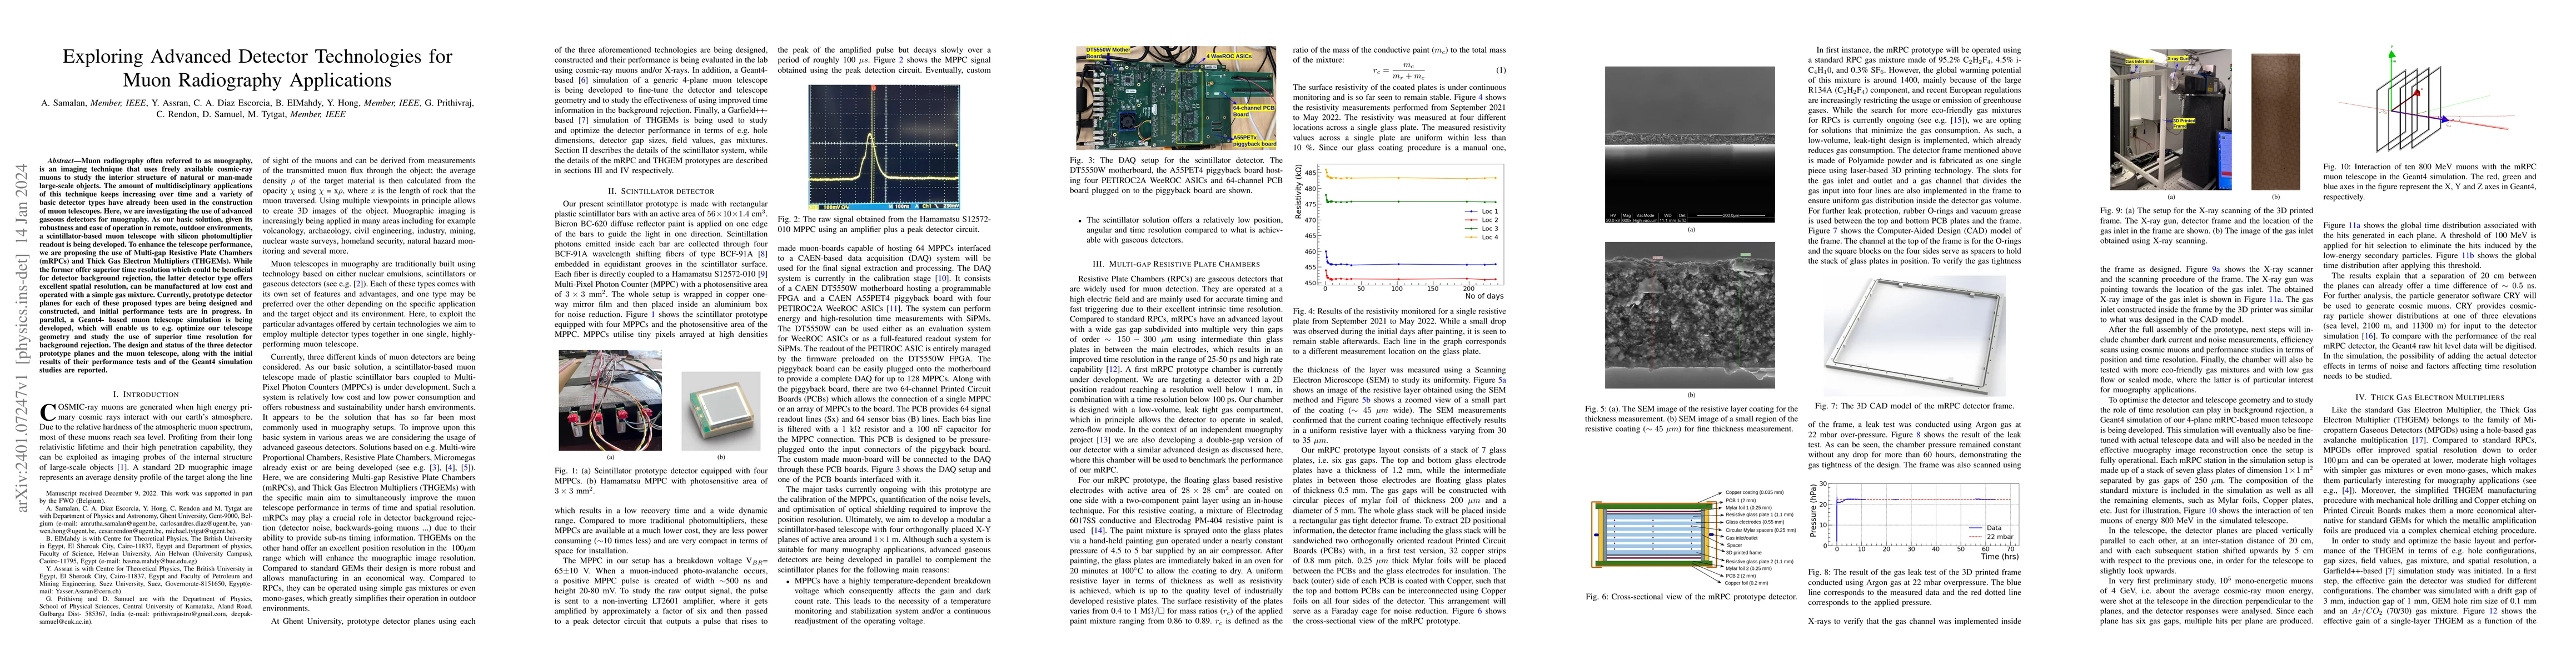2576x666 pixels.
Task: Click the "Fig. 5:" caption about SEM image
Action: pos(1690,420)
